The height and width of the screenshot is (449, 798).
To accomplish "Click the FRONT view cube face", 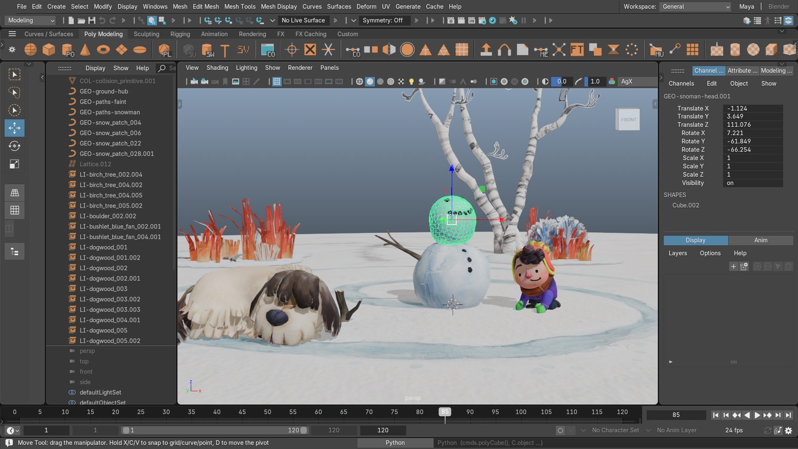I will [628, 120].
